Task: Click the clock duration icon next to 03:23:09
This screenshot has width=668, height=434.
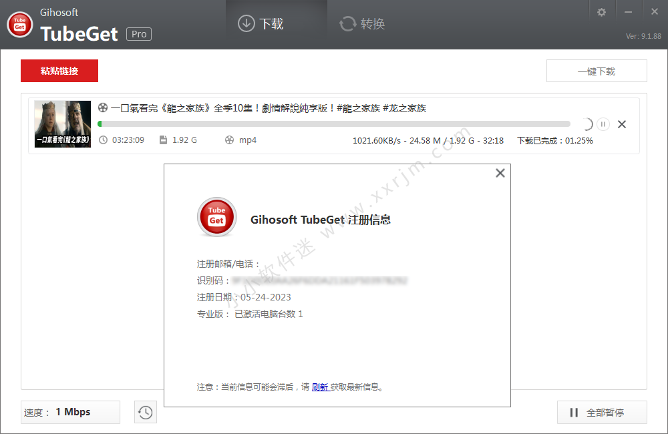Action: (x=103, y=140)
